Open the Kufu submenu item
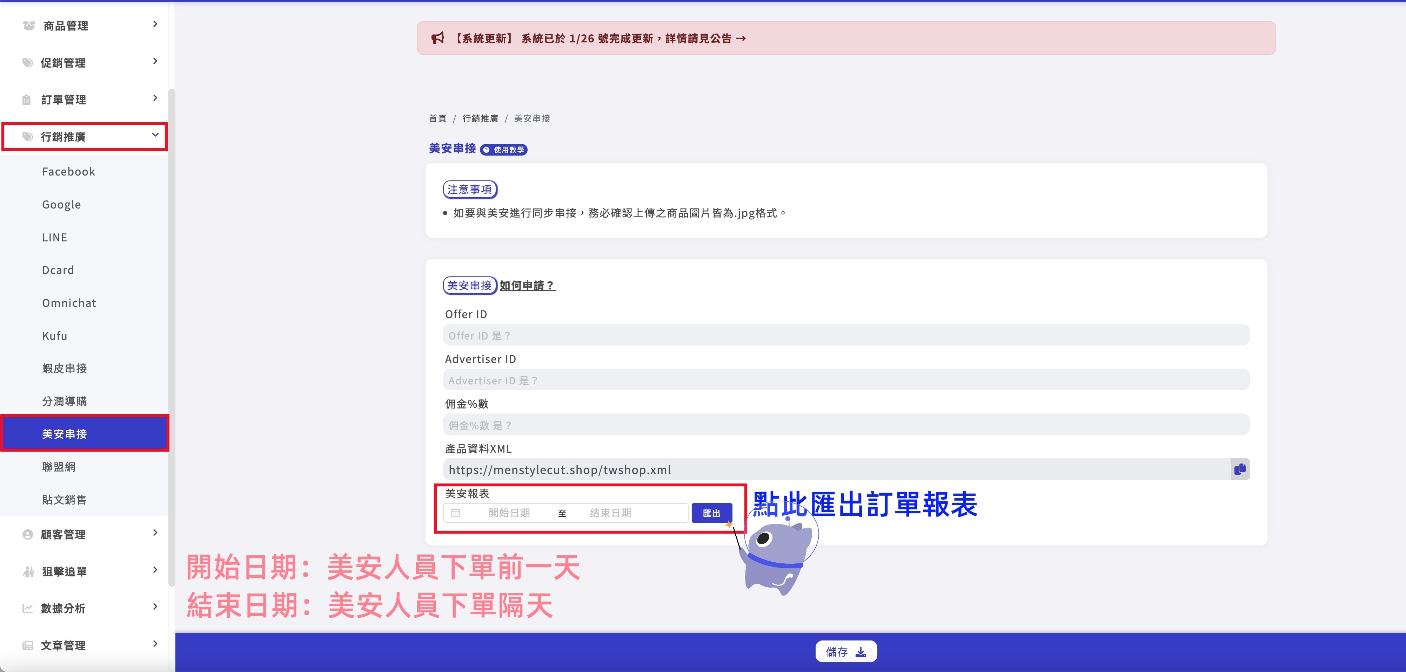 point(85,336)
